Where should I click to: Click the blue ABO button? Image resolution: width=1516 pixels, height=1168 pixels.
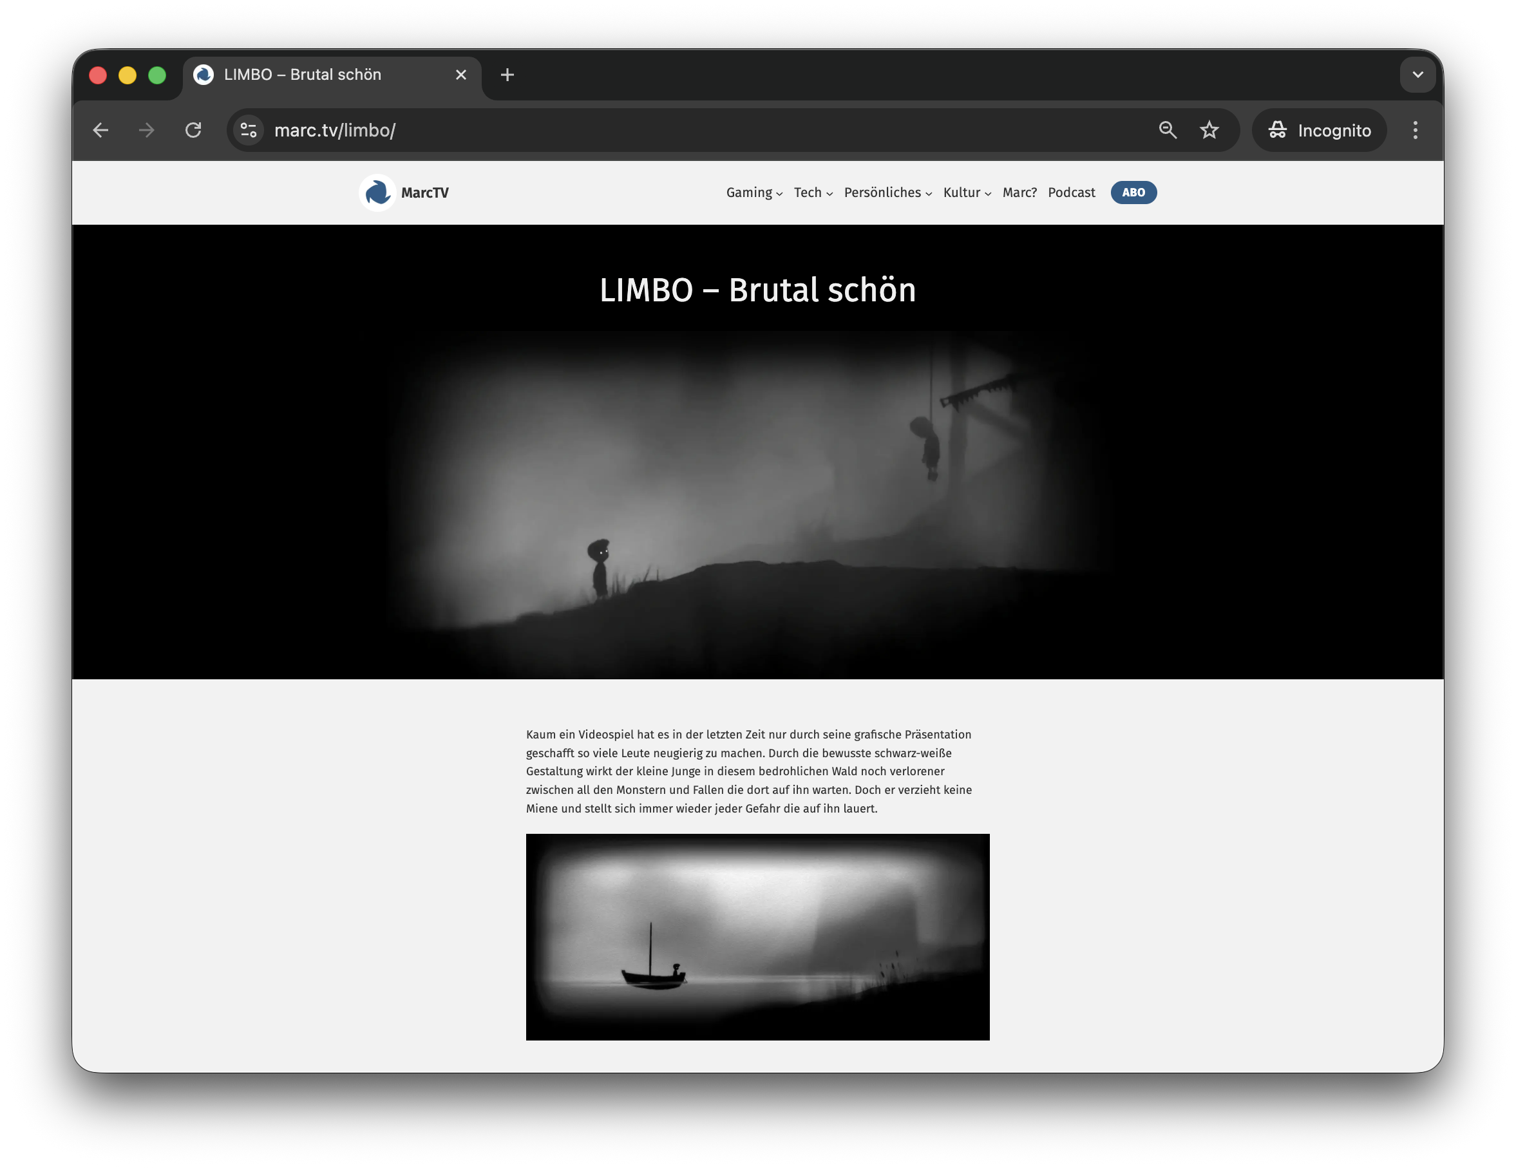[x=1133, y=193]
